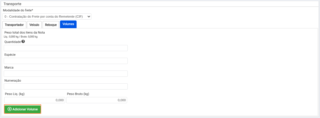Image resolution: width=320 pixels, height=118 pixels.
Task: Click the help icon beside Quantidade
Action: pos(23,42)
